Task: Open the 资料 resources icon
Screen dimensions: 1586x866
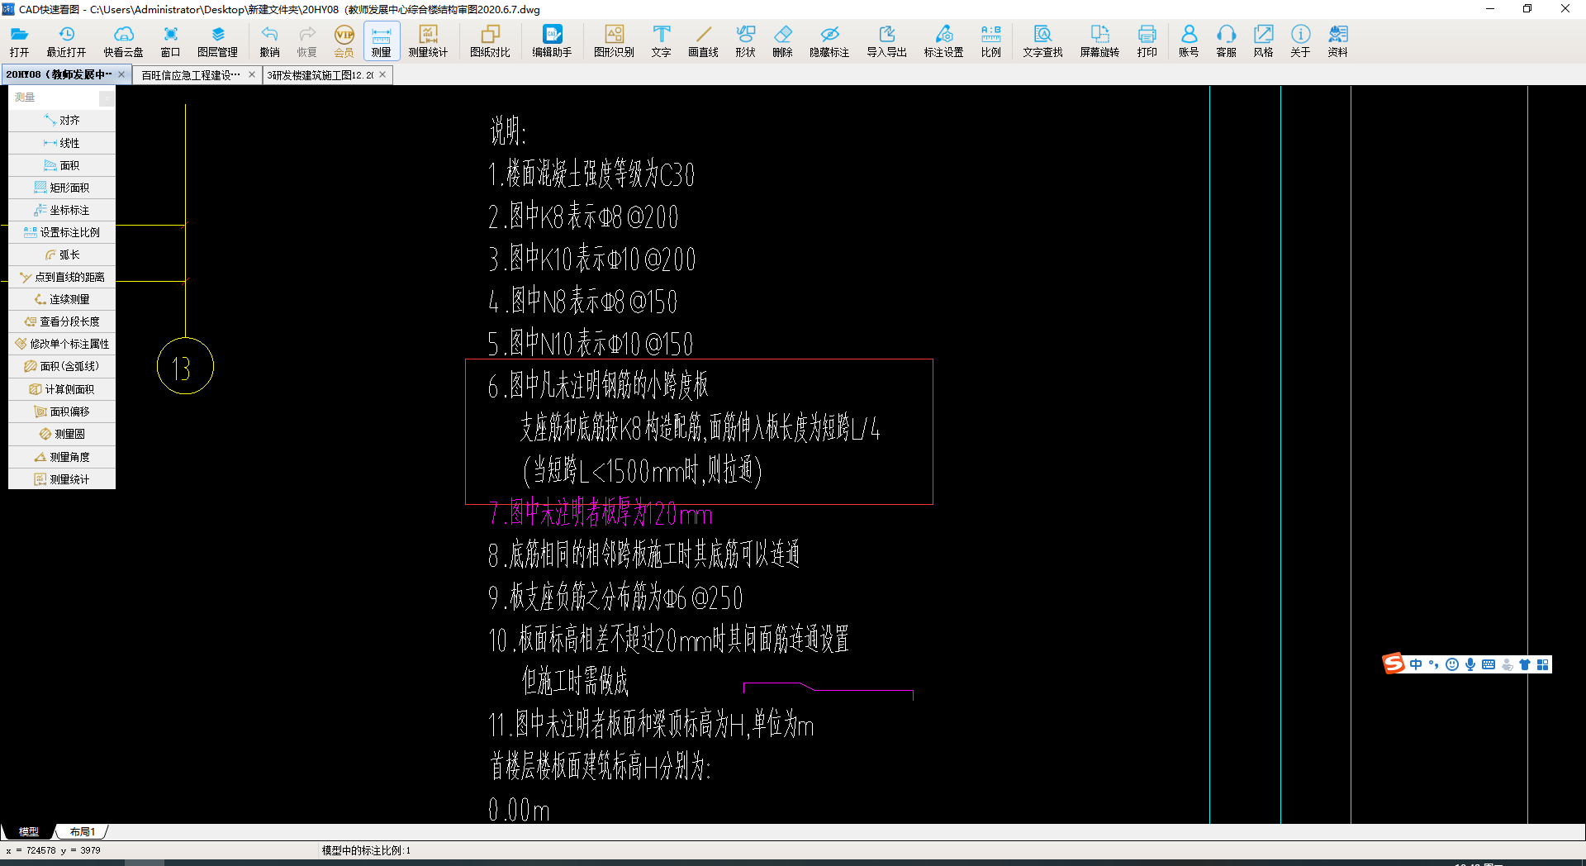Action: (1337, 41)
